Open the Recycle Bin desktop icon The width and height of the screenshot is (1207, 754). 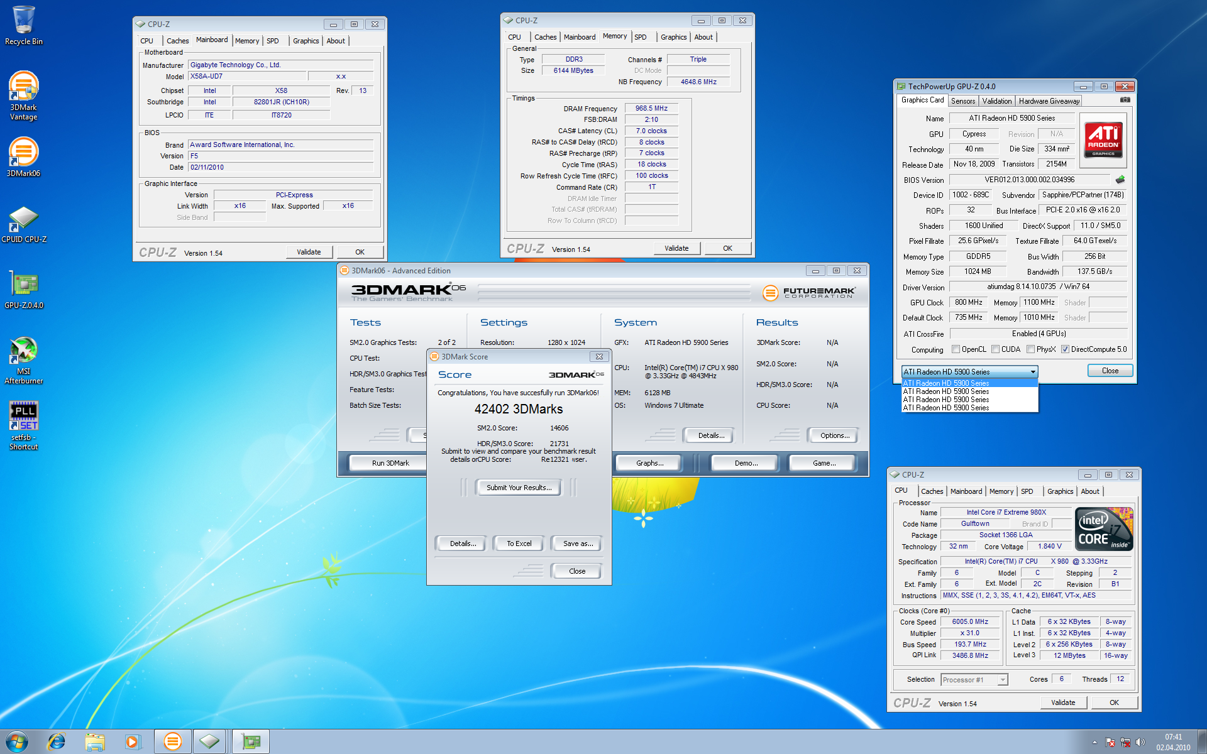pos(24,25)
